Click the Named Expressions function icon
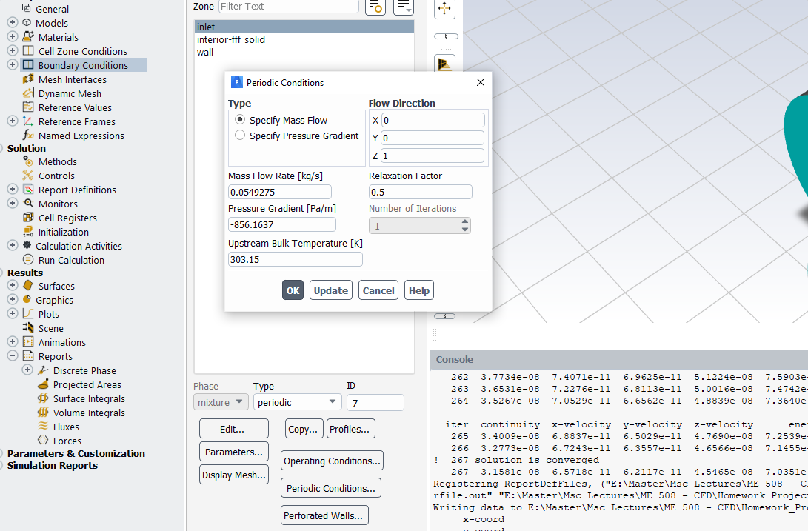The height and width of the screenshot is (531, 808). point(28,136)
